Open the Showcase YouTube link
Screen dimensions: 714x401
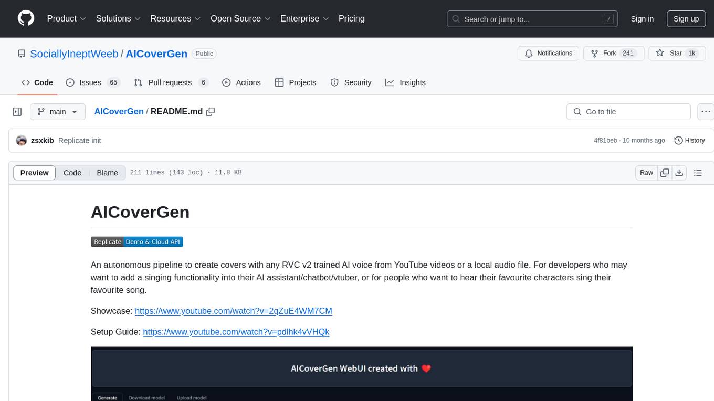[x=234, y=311]
